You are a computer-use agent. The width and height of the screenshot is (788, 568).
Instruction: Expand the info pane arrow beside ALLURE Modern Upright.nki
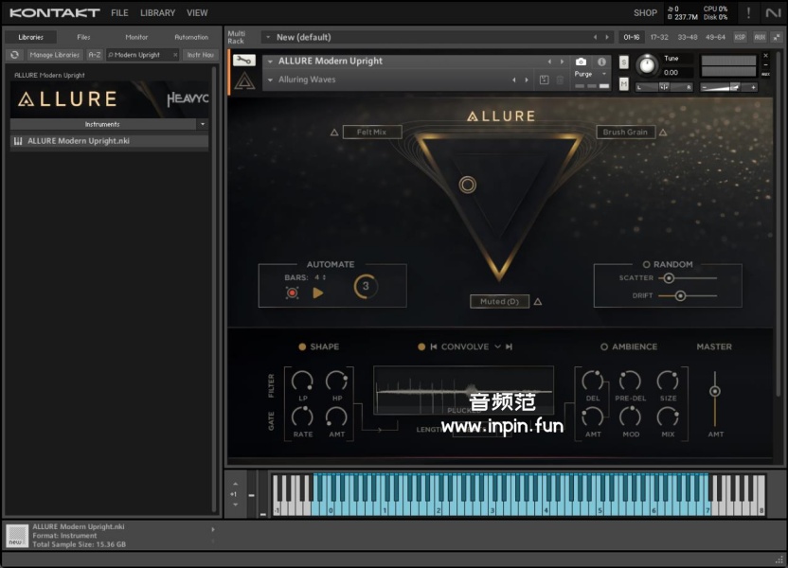coord(213,529)
